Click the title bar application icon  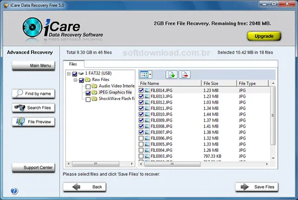click(6, 5)
